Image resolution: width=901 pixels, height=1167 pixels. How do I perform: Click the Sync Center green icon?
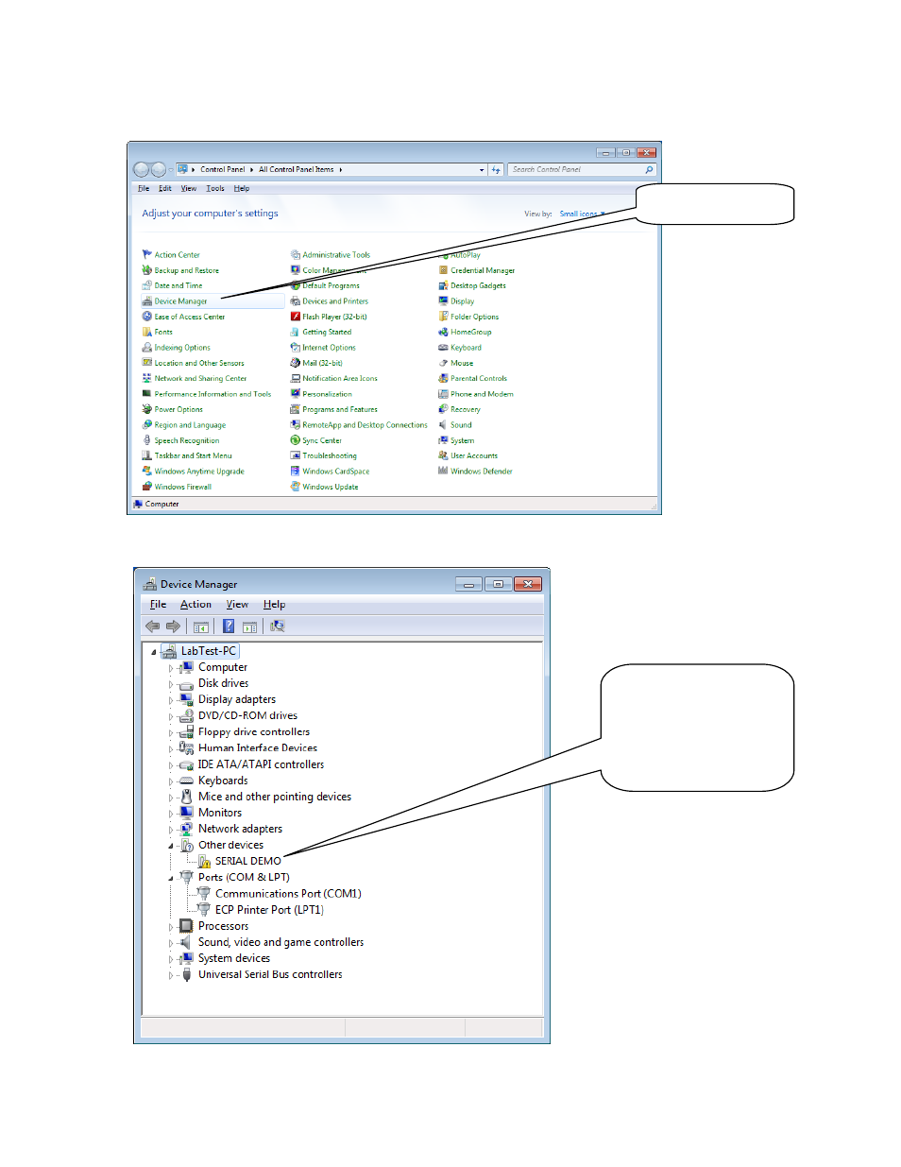(295, 440)
